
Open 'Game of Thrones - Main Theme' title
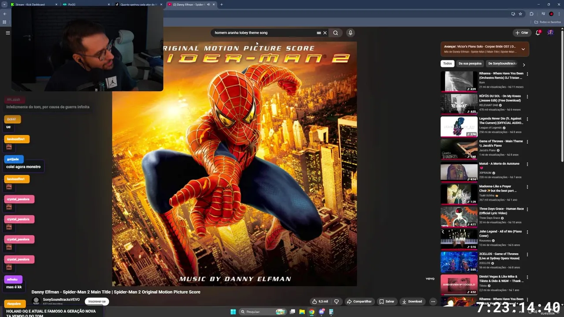pyautogui.click(x=501, y=144)
